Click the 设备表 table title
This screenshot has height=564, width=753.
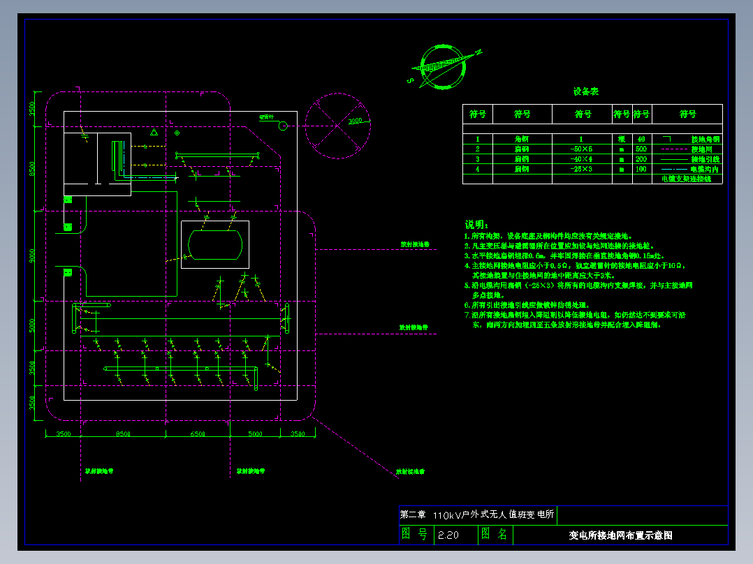coord(586,91)
